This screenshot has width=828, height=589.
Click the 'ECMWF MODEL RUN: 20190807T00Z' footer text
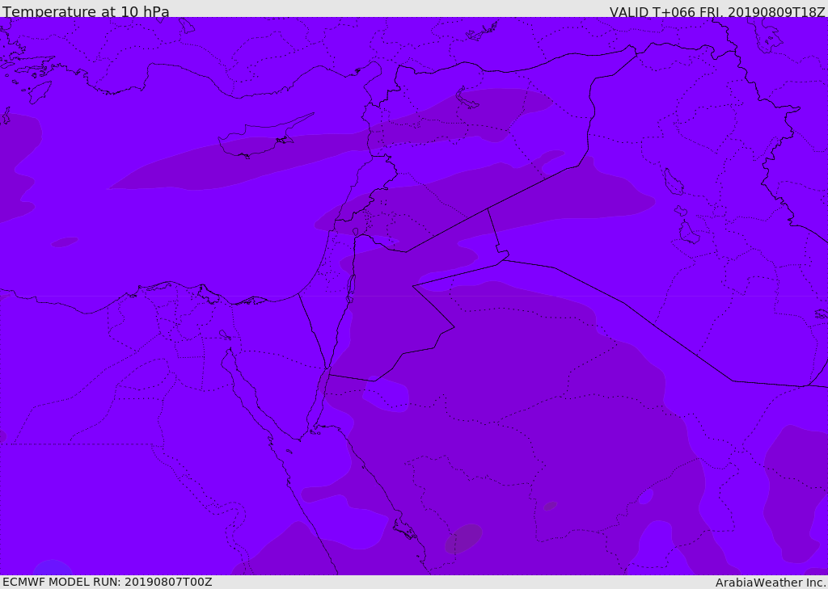[108, 582]
